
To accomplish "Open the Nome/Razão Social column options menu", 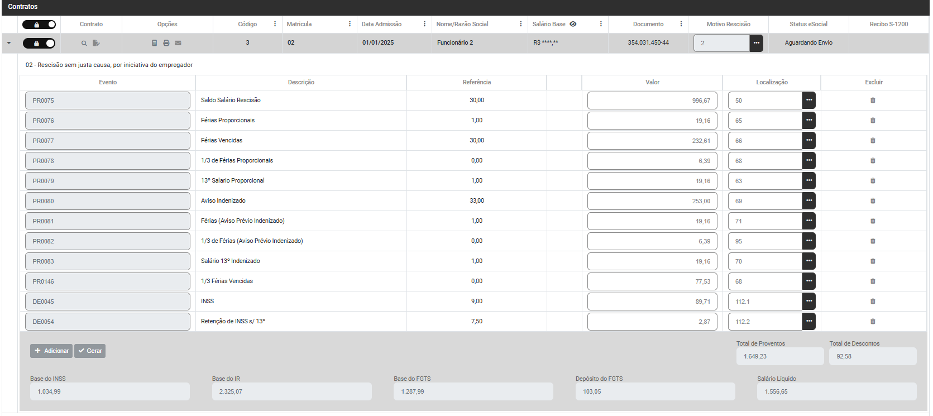I will (520, 24).
